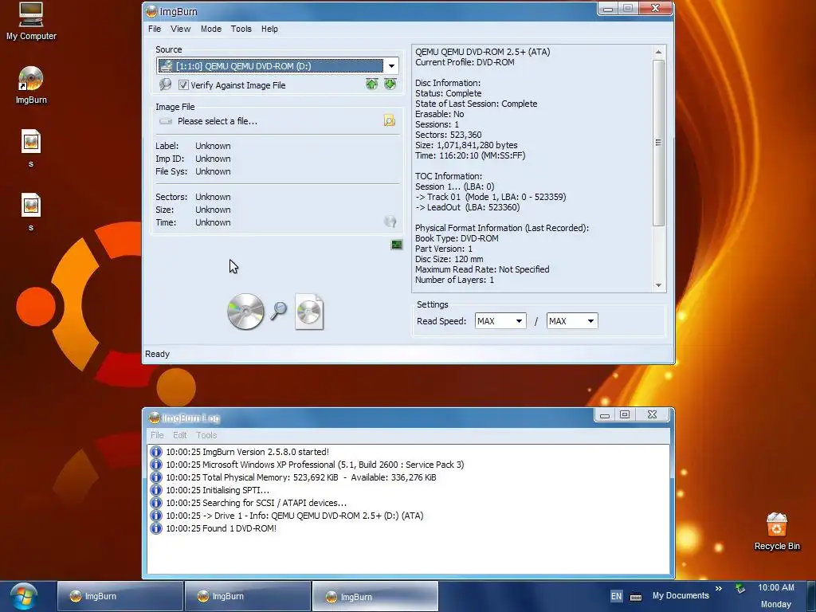Open My Documents toolbar on taskbar
This screenshot has height=612, width=816.
(681, 595)
